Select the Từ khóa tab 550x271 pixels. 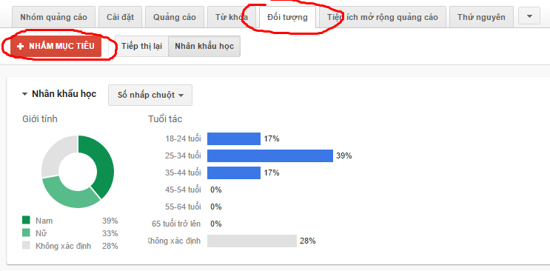[x=232, y=17]
